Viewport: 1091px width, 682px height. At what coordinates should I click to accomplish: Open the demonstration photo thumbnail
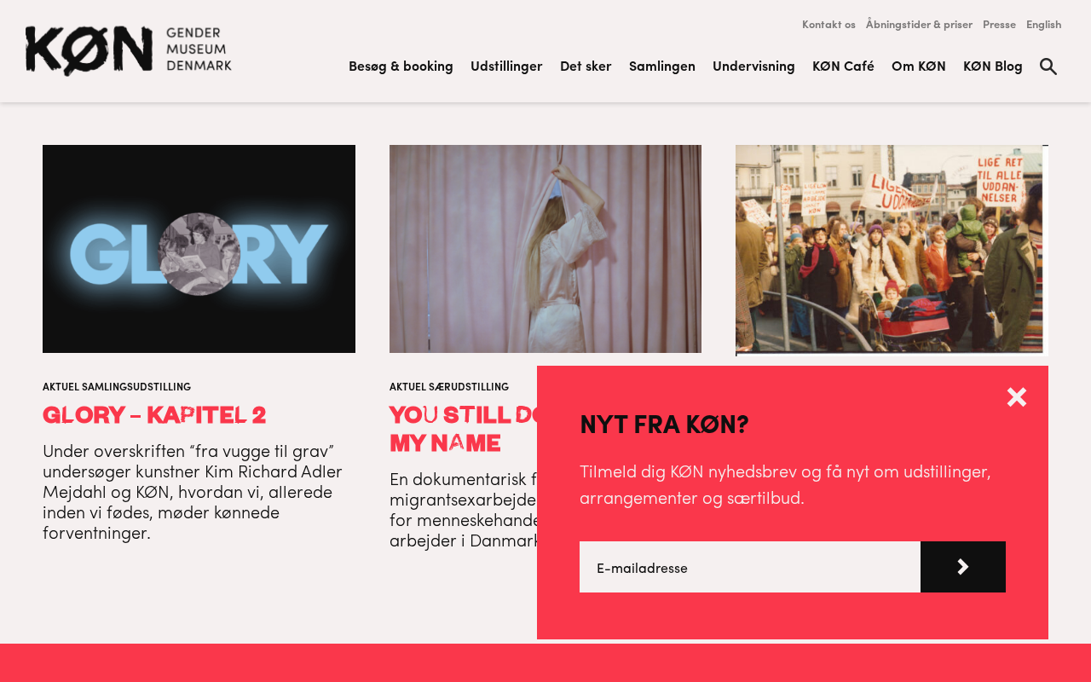coord(892,250)
